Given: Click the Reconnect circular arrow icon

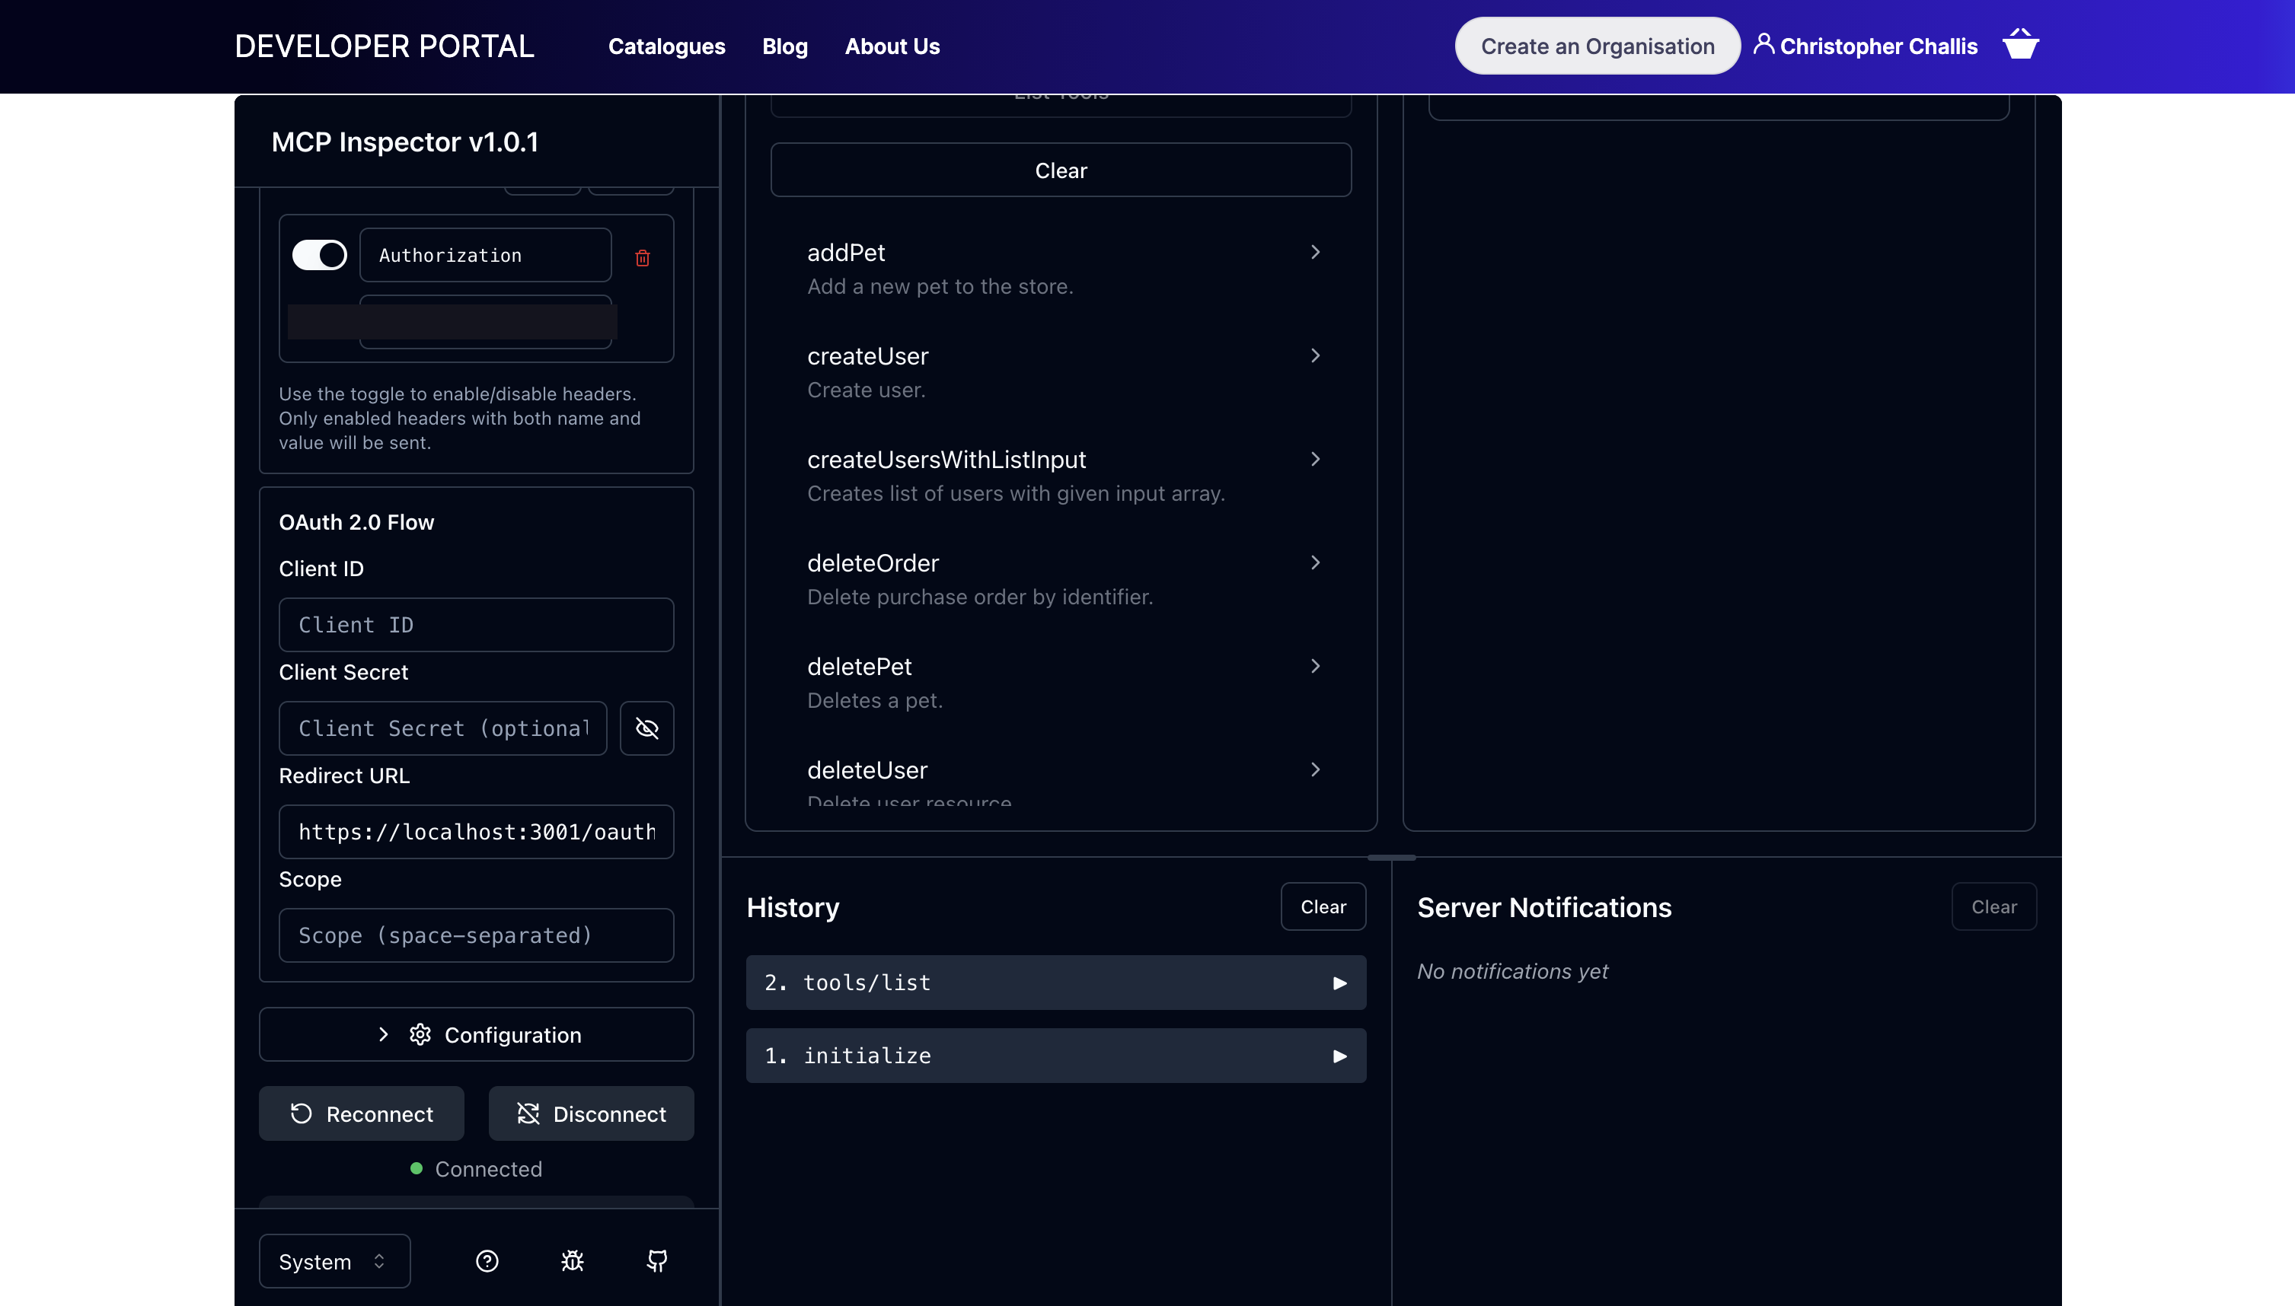Looking at the screenshot, I should (302, 1113).
